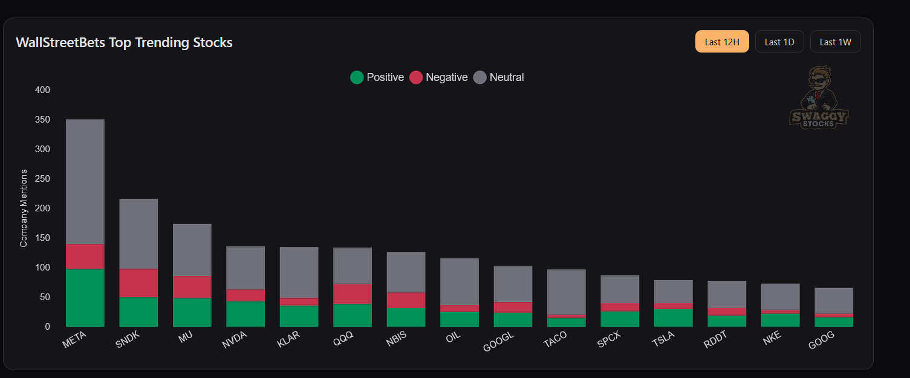Image resolution: width=910 pixels, height=378 pixels.
Task: Click SNDK's gray neutral bar segment
Action: (138, 234)
